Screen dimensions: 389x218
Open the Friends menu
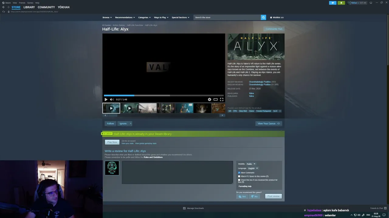pyautogui.click(x=22, y=3)
